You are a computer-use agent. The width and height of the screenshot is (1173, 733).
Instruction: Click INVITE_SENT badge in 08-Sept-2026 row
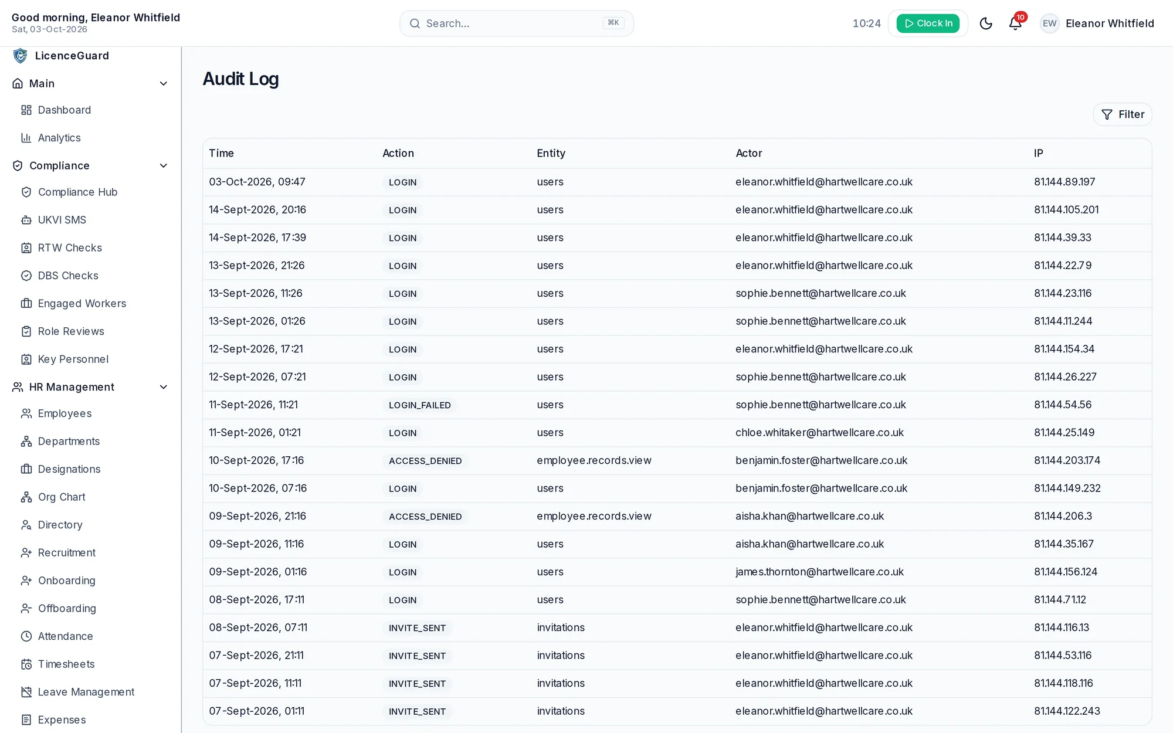tap(418, 628)
